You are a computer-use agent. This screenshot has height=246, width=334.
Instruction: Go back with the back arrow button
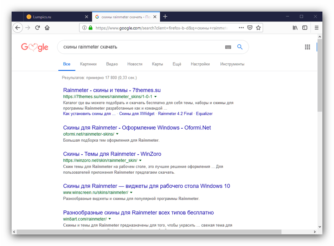point(18,28)
